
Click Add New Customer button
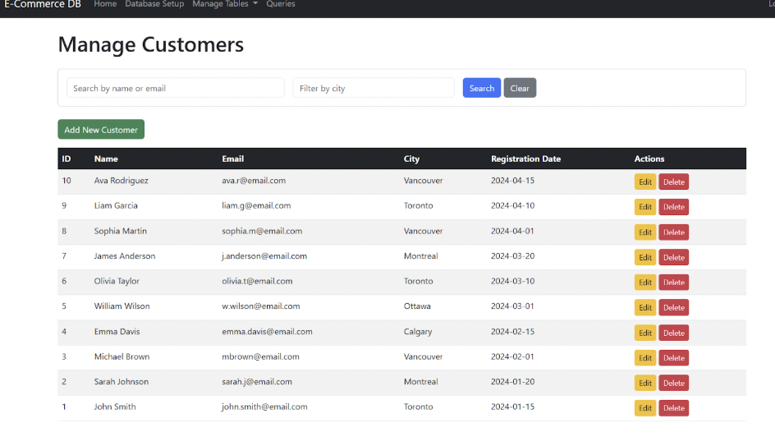tap(101, 130)
